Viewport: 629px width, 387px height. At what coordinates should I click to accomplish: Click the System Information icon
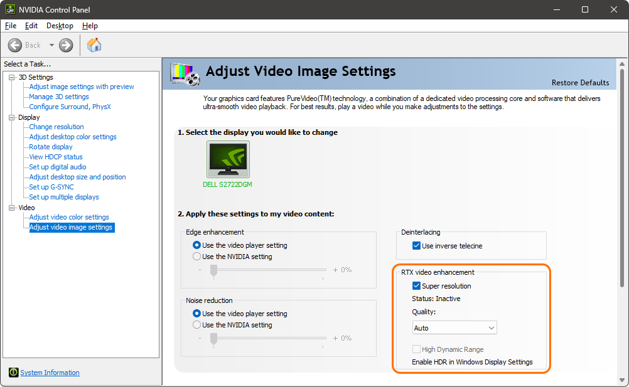click(x=14, y=373)
